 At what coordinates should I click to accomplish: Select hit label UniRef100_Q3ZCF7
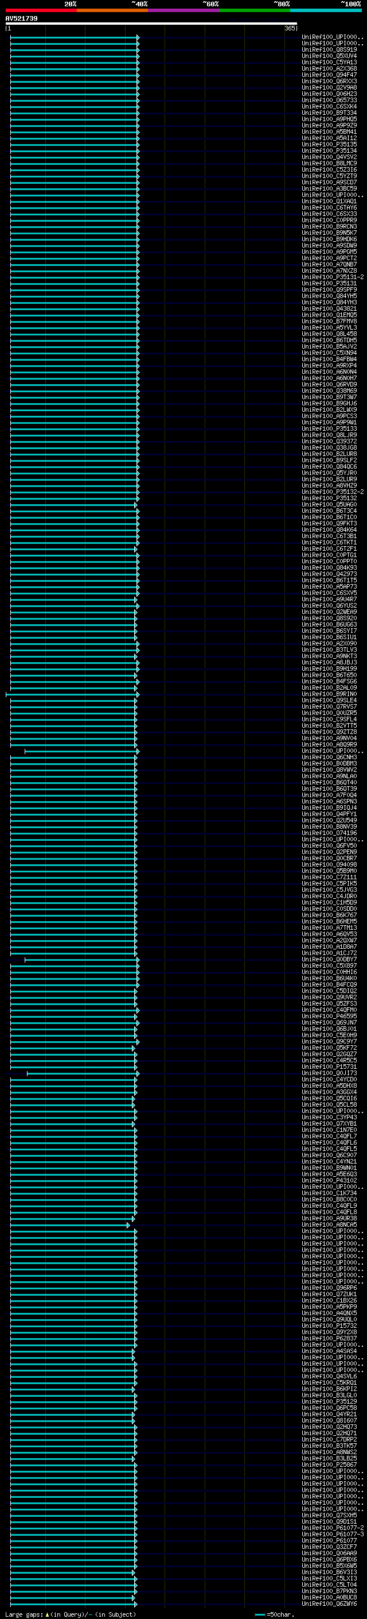coord(329,1547)
